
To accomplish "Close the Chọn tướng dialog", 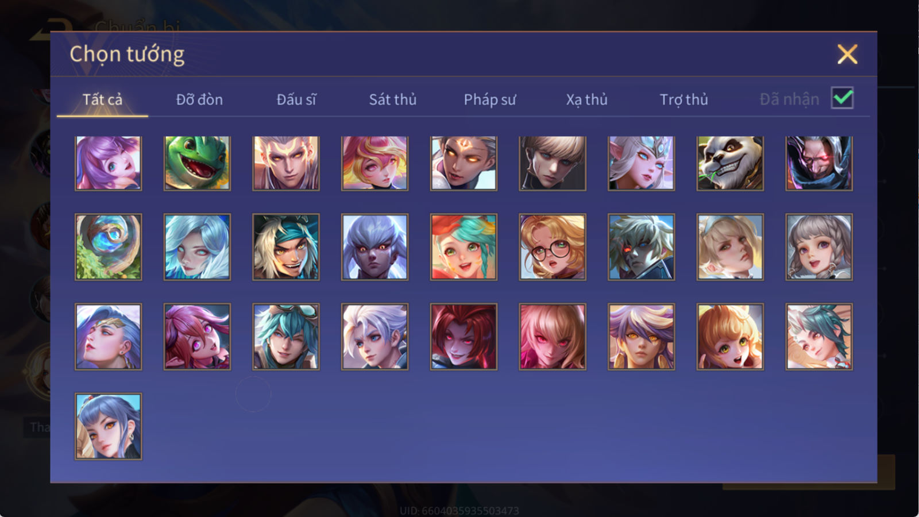I will pos(847,55).
